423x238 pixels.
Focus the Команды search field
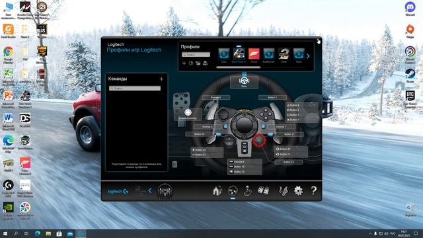[135, 88]
